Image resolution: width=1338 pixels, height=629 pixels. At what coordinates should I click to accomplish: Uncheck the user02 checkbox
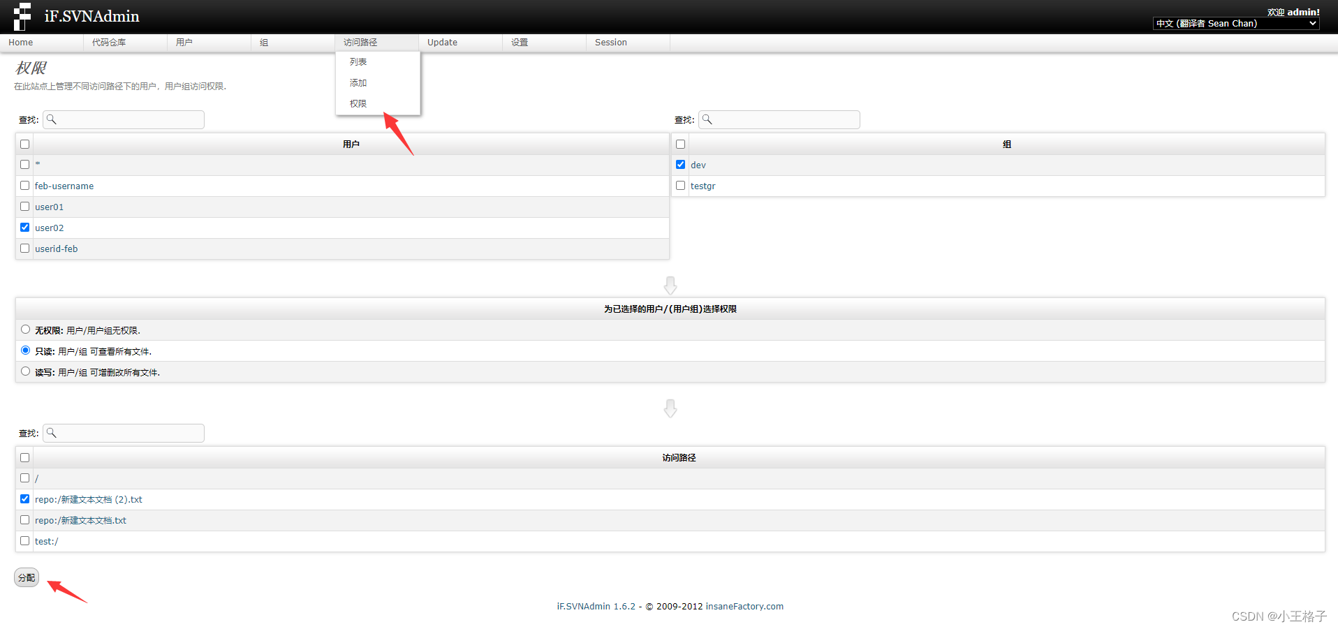[x=25, y=227]
